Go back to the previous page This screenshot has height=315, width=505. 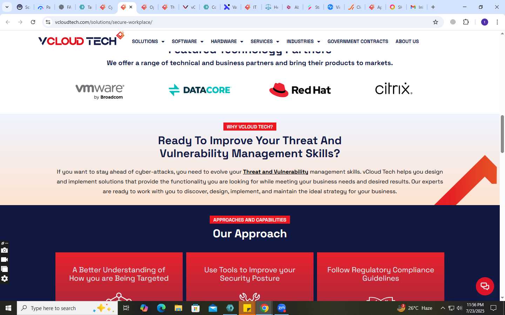coord(8,22)
